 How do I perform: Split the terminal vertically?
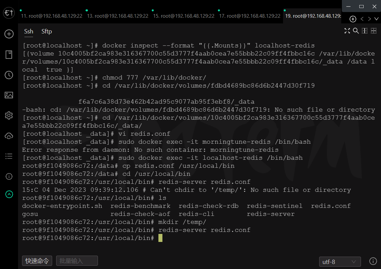(364, 30)
